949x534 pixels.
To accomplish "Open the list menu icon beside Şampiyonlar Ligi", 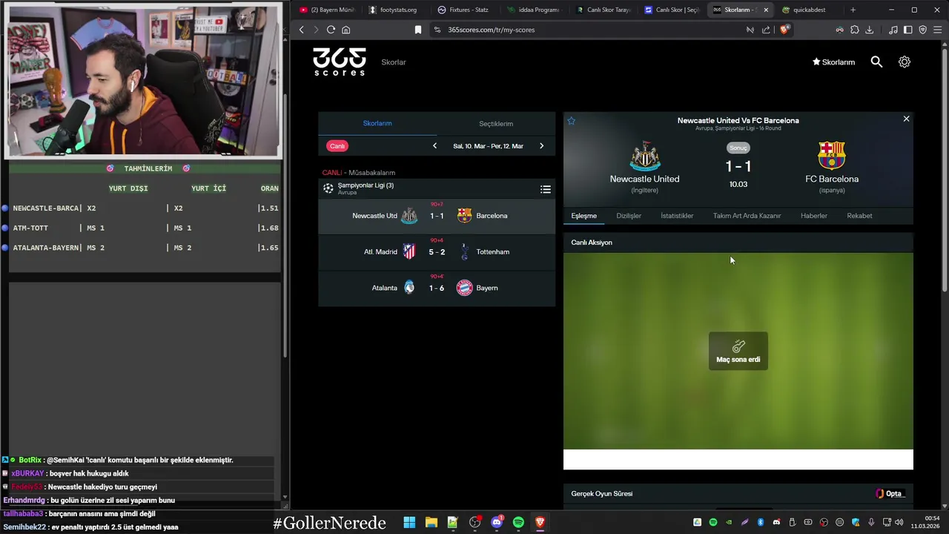I will (x=546, y=189).
